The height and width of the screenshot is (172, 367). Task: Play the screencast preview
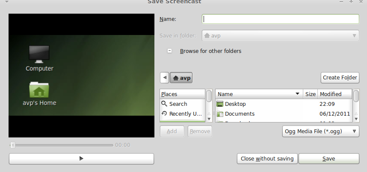81,159
